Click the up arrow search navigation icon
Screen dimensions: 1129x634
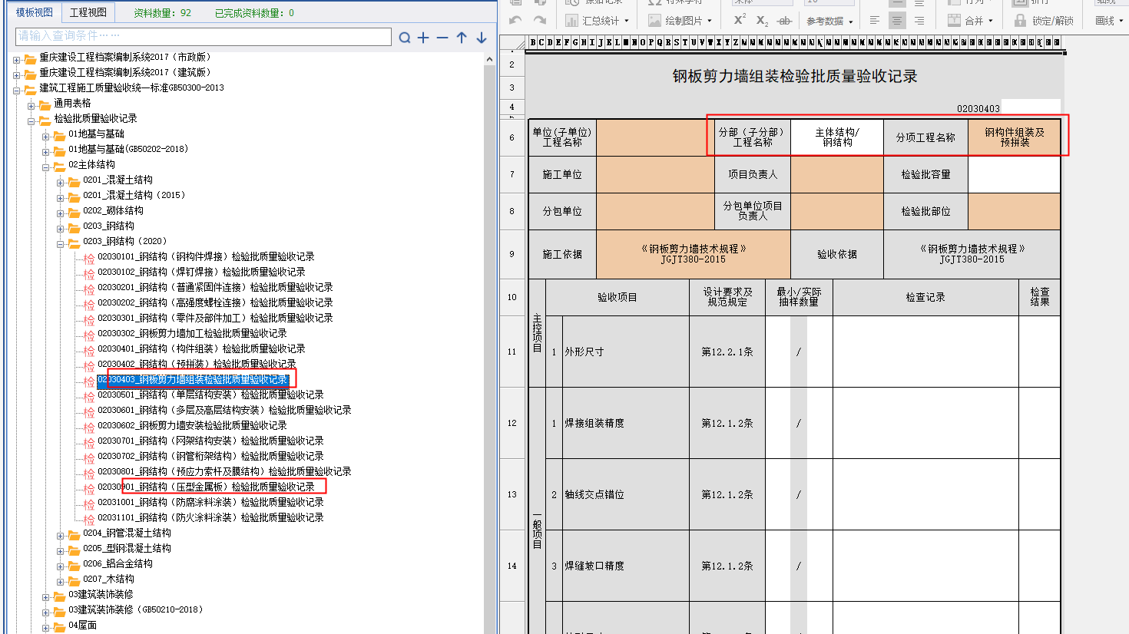(x=462, y=37)
